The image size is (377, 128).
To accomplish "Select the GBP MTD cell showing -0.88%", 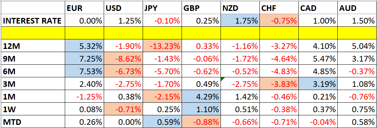I will (201, 122).
